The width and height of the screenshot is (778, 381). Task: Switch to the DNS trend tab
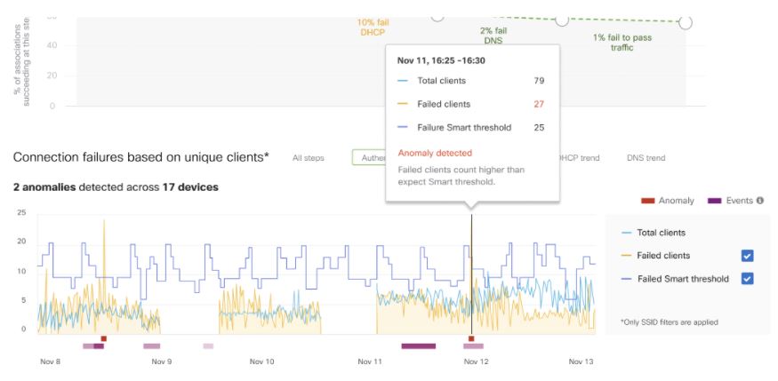click(646, 158)
